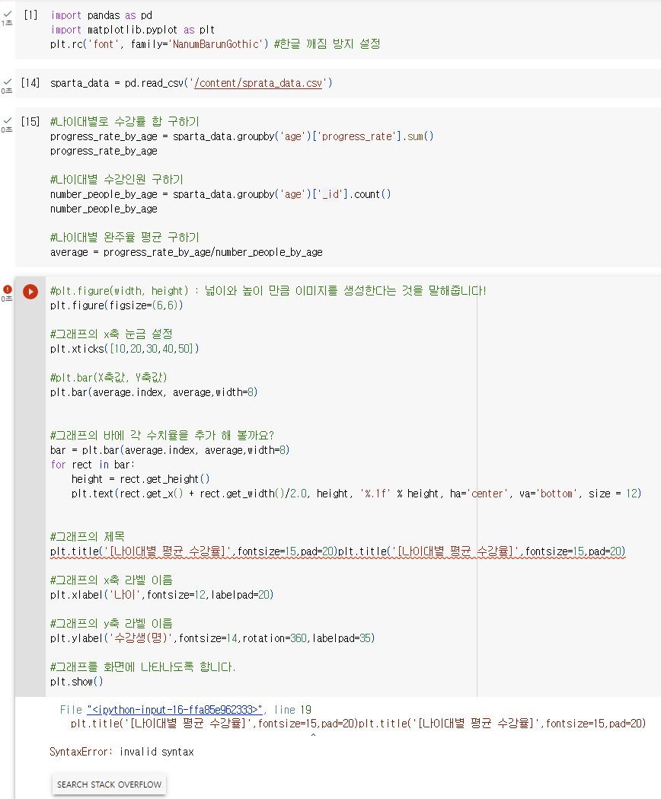
Task: Click the 'import pandas as pd' line
Action: [101, 15]
